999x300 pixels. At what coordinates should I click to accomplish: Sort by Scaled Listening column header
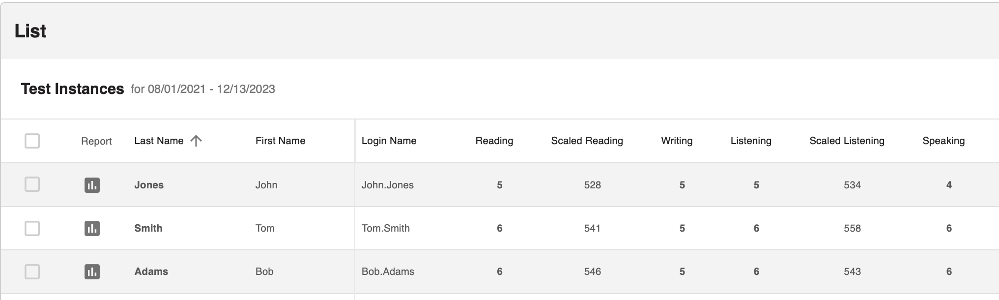click(847, 141)
